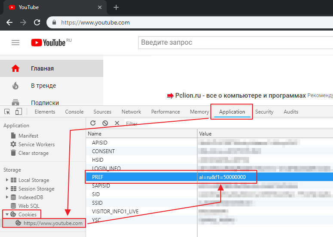Toggle DevTools device toolbar
This screenshot has width=333, height=237.
pos(18,111)
